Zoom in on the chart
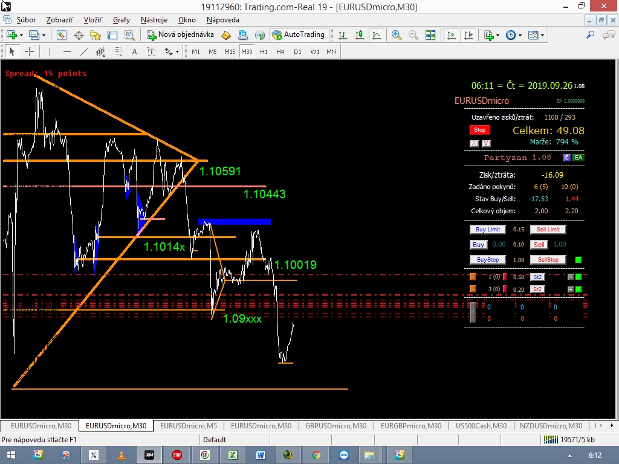Viewport: 619px width, 464px height. [396, 35]
